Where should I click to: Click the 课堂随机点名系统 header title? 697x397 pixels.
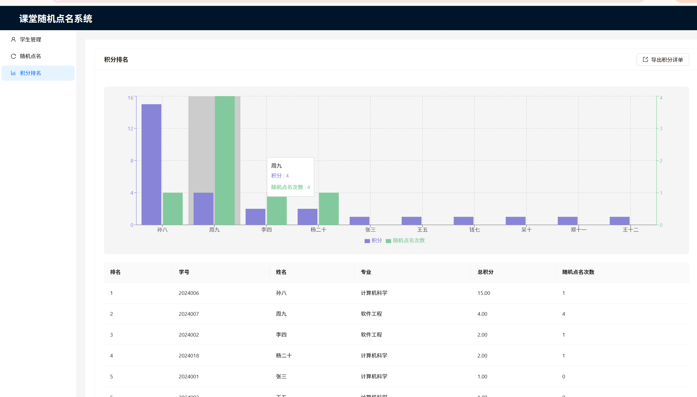tap(56, 19)
